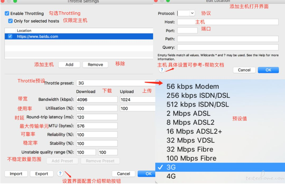Open help in Throttle Settings window
Viewport: 285px width, 184px height.
point(60,173)
